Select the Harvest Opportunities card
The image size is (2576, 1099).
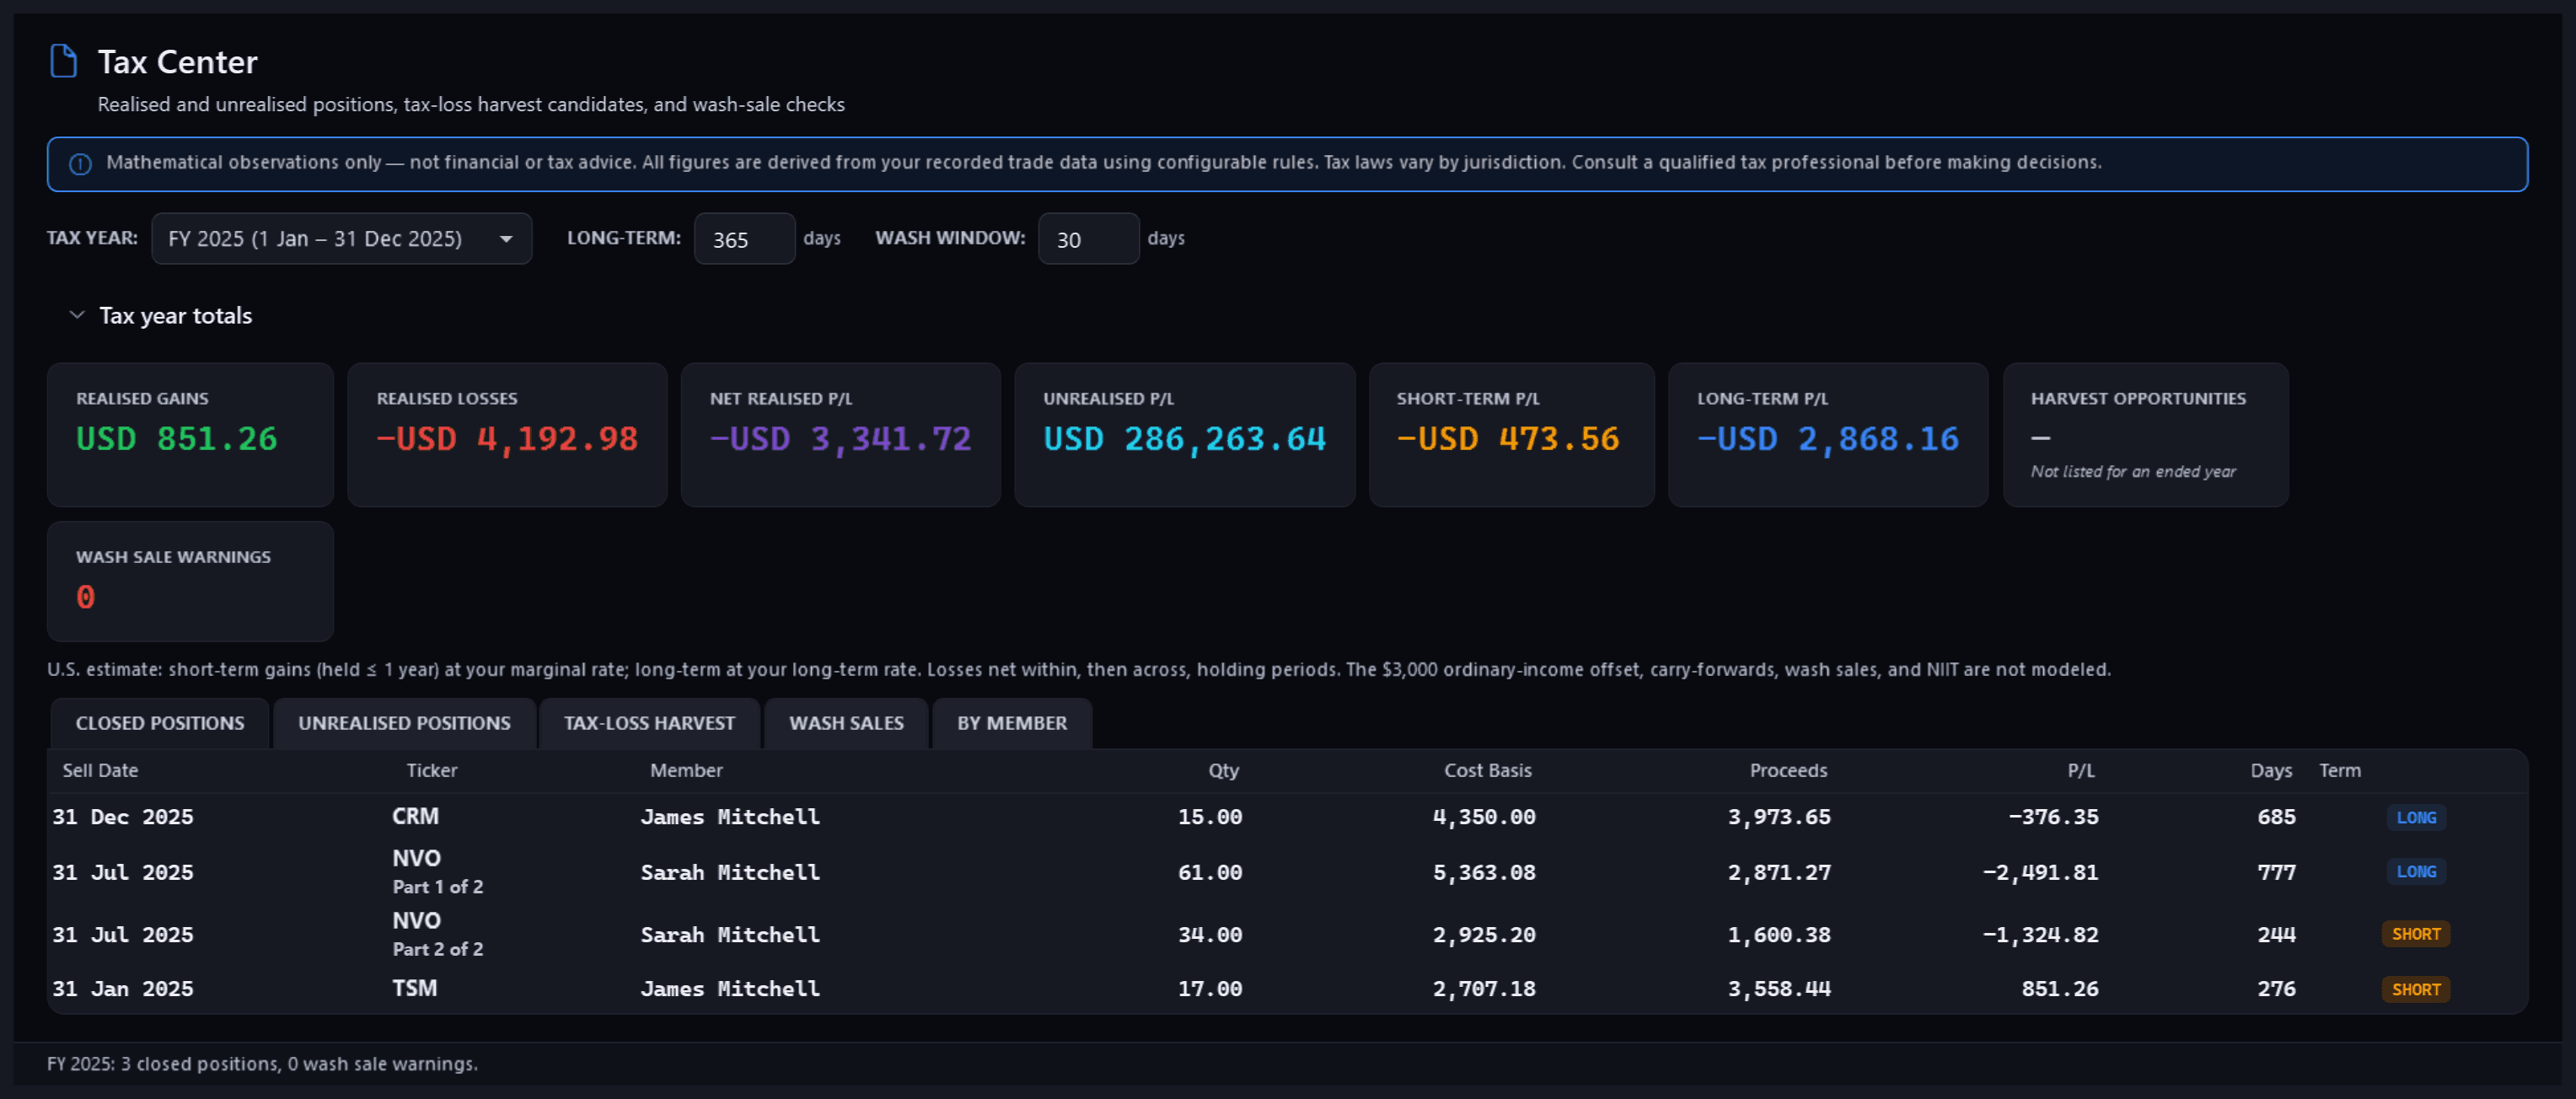(x=2145, y=435)
